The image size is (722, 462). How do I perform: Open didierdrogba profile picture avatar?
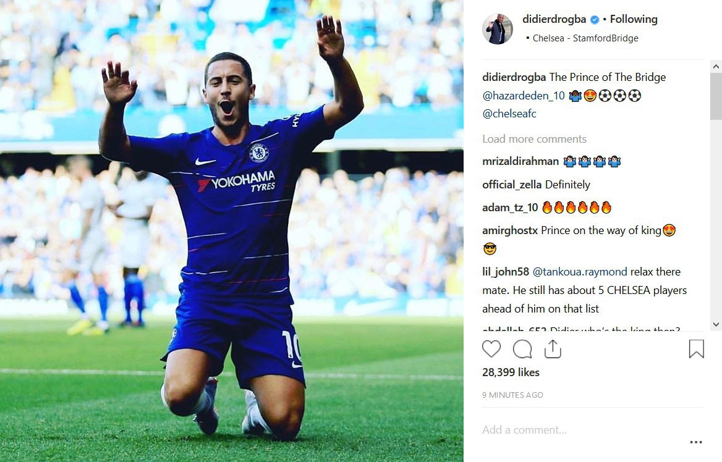click(497, 29)
